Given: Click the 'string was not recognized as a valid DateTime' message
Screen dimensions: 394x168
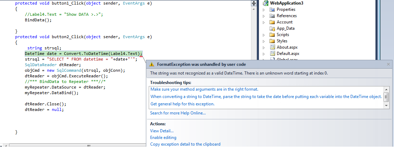Looking at the screenshot, I should 239,73.
